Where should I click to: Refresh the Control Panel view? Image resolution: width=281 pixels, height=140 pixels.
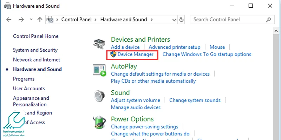pyautogui.click(x=181, y=20)
